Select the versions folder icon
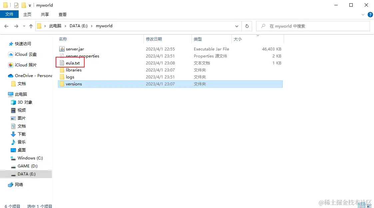The height and width of the screenshot is (208, 374). (62, 84)
